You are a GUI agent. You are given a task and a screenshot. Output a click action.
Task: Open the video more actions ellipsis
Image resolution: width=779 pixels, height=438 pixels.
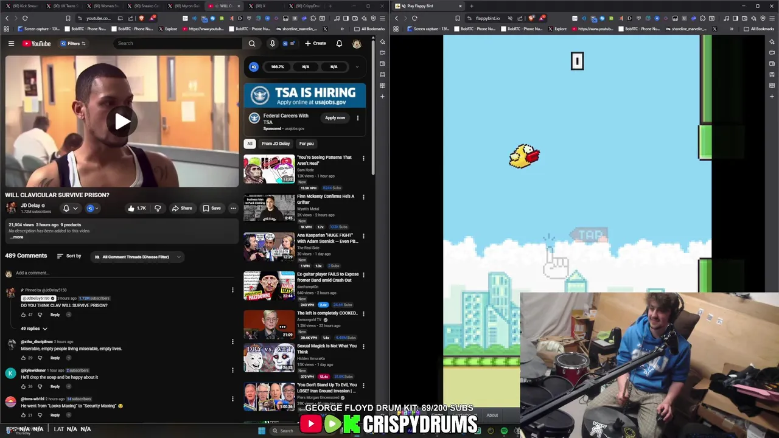pos(233,208)
